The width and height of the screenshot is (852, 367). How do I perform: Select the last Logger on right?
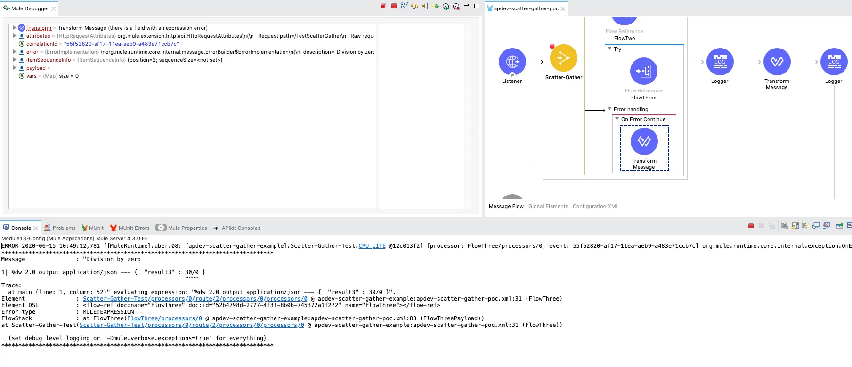click(x=834, y=62)
